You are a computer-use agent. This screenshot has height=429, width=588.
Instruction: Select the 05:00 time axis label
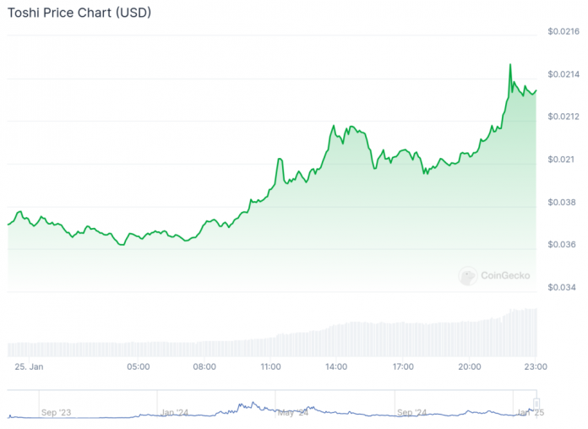tap(138, 367)
